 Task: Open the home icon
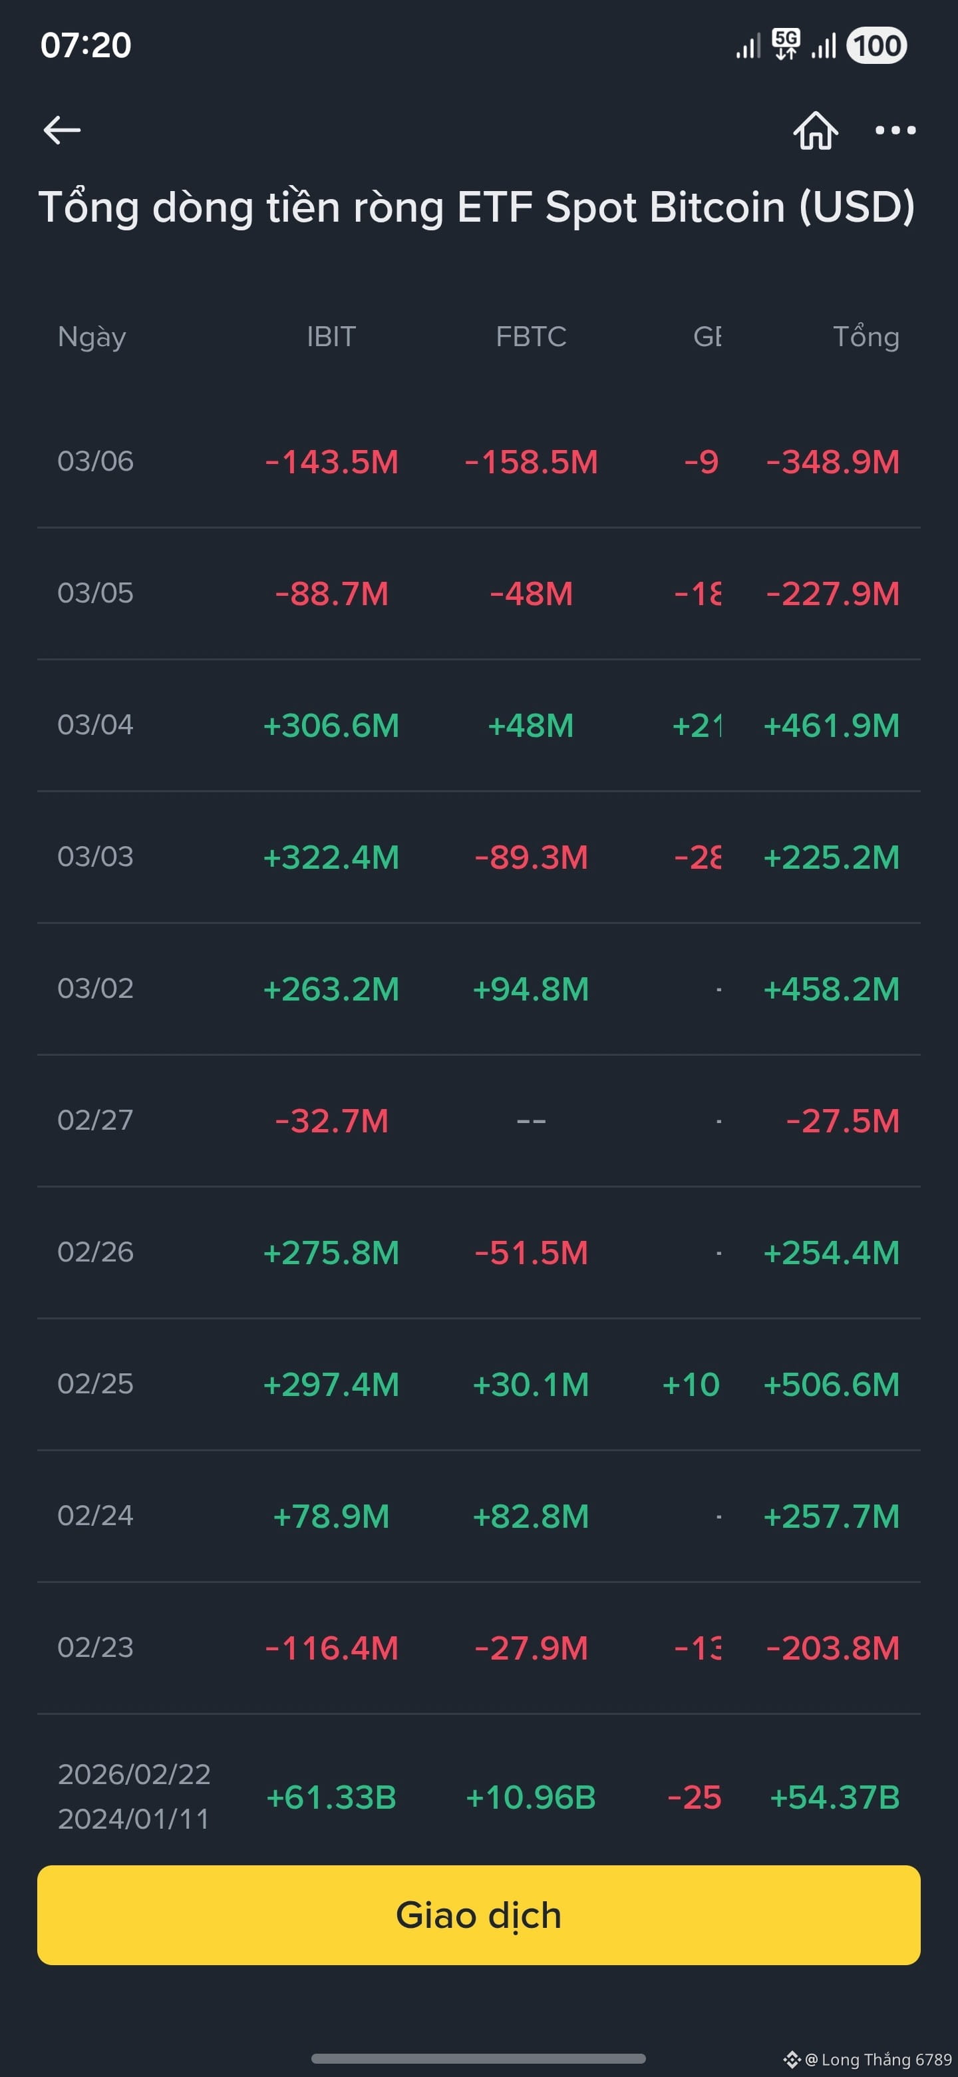point(816,130)
